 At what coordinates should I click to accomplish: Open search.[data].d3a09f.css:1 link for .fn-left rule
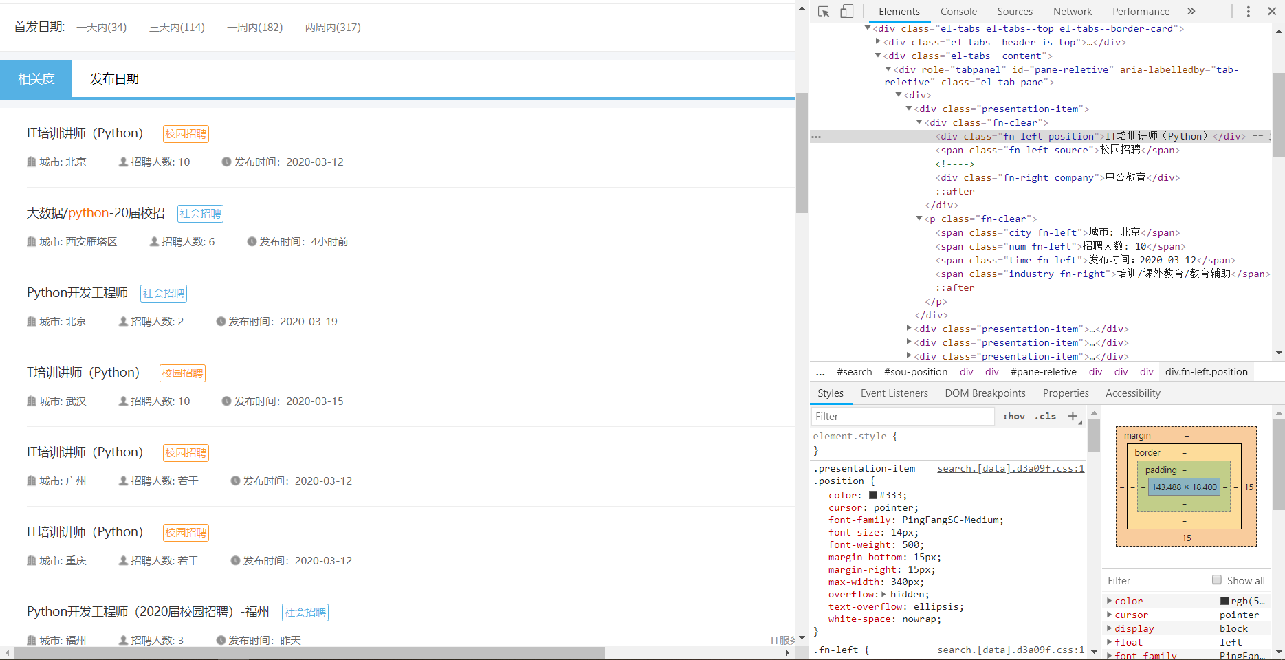tap(1011, 650)
